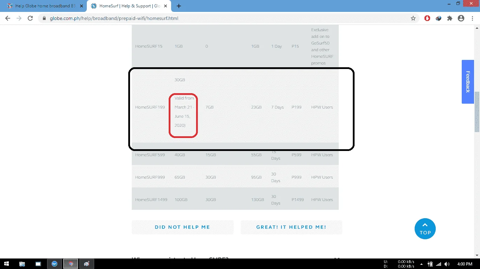Go forward to the next page

[x=19, y=18]
